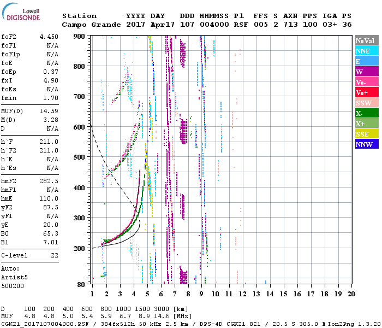
Task: Select the NNE cyan legend swatch
Action: coord(367,51)
